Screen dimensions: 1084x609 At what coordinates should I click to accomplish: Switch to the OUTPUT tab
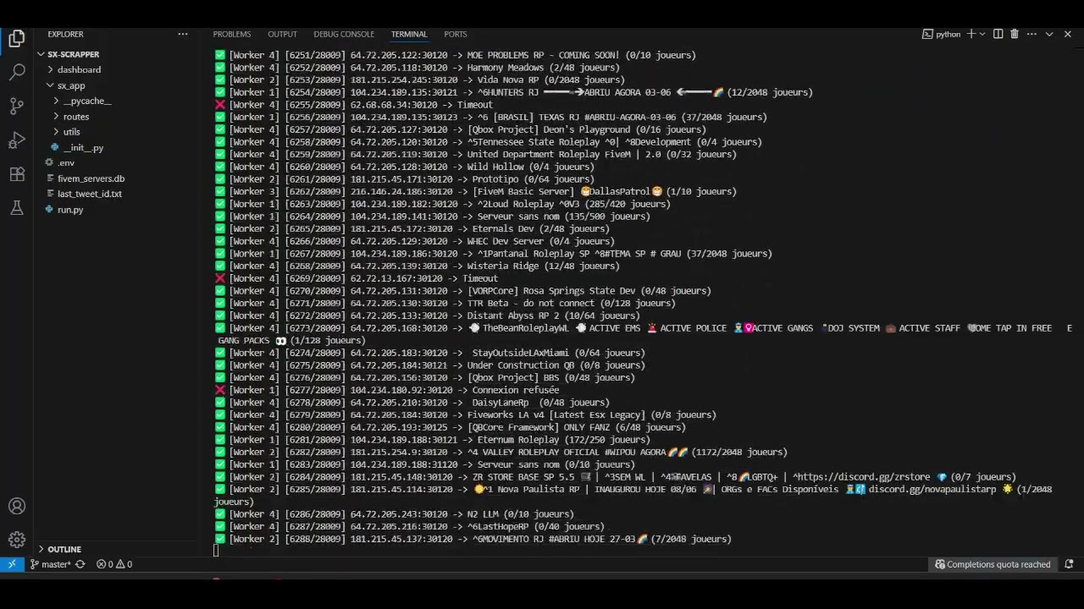coord(282,34)
